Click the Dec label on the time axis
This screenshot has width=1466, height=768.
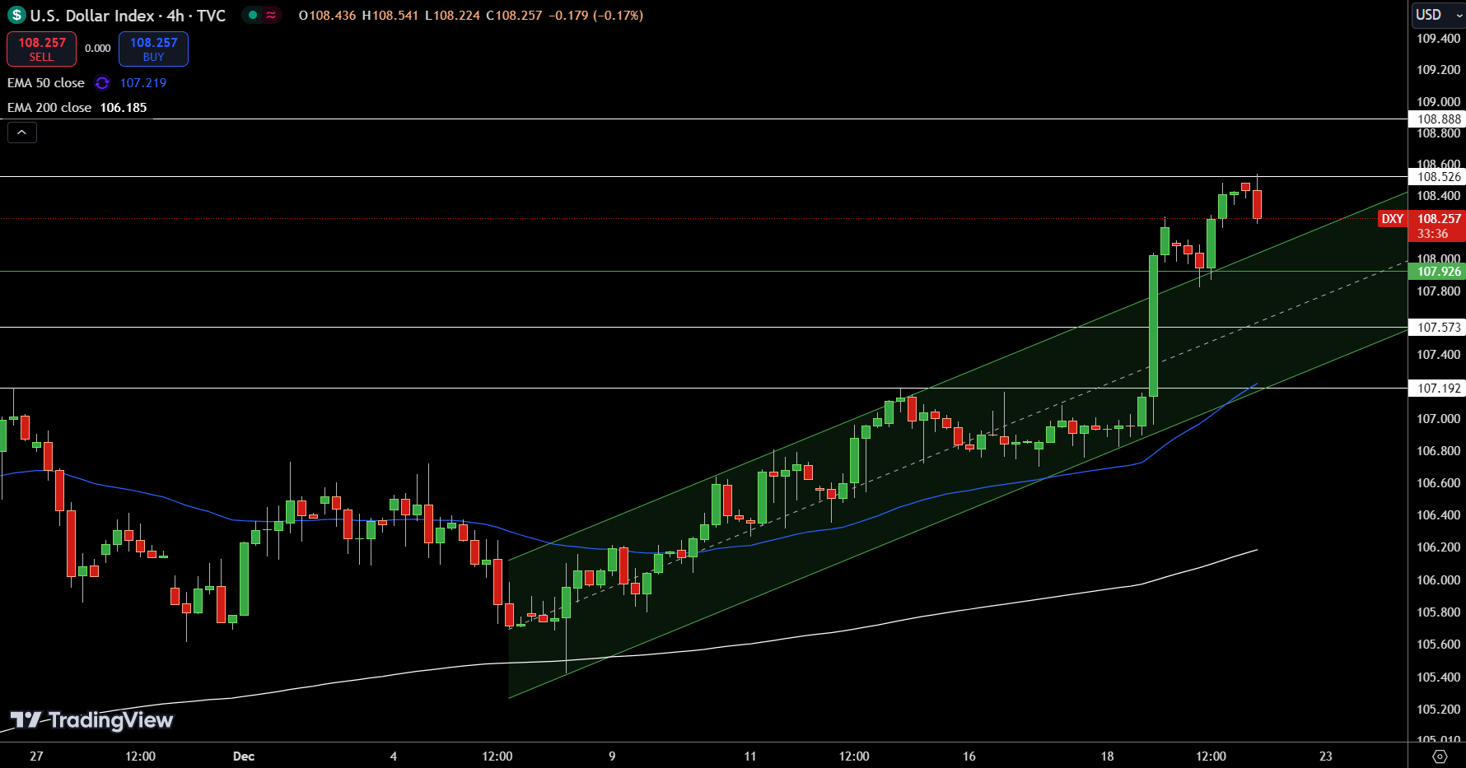pos(244,756)
